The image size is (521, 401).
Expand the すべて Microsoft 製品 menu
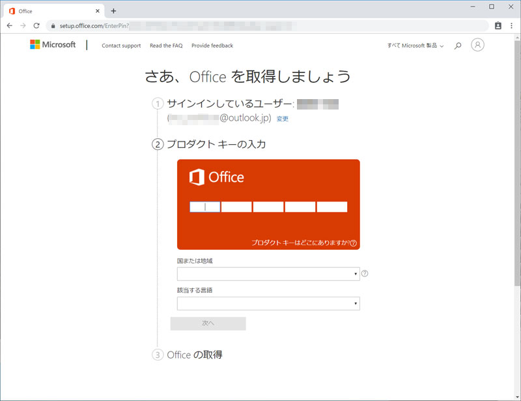pyautogui.click(x=415, y=46)
